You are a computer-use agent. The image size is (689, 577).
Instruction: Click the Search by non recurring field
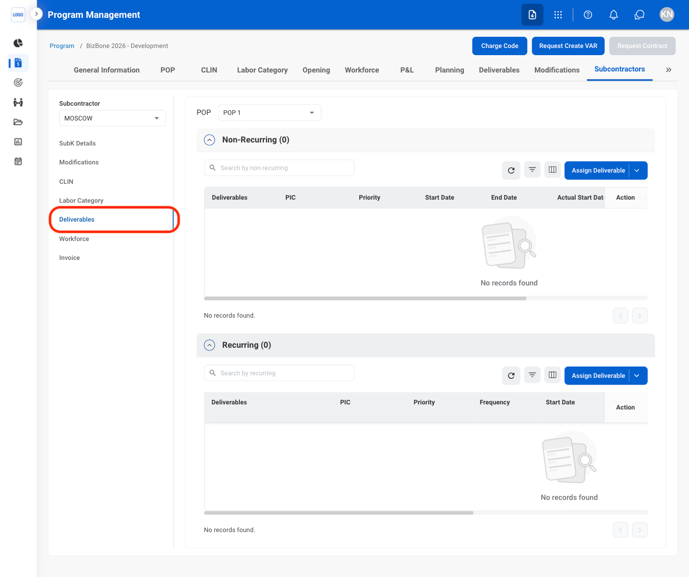click(279, 168)
